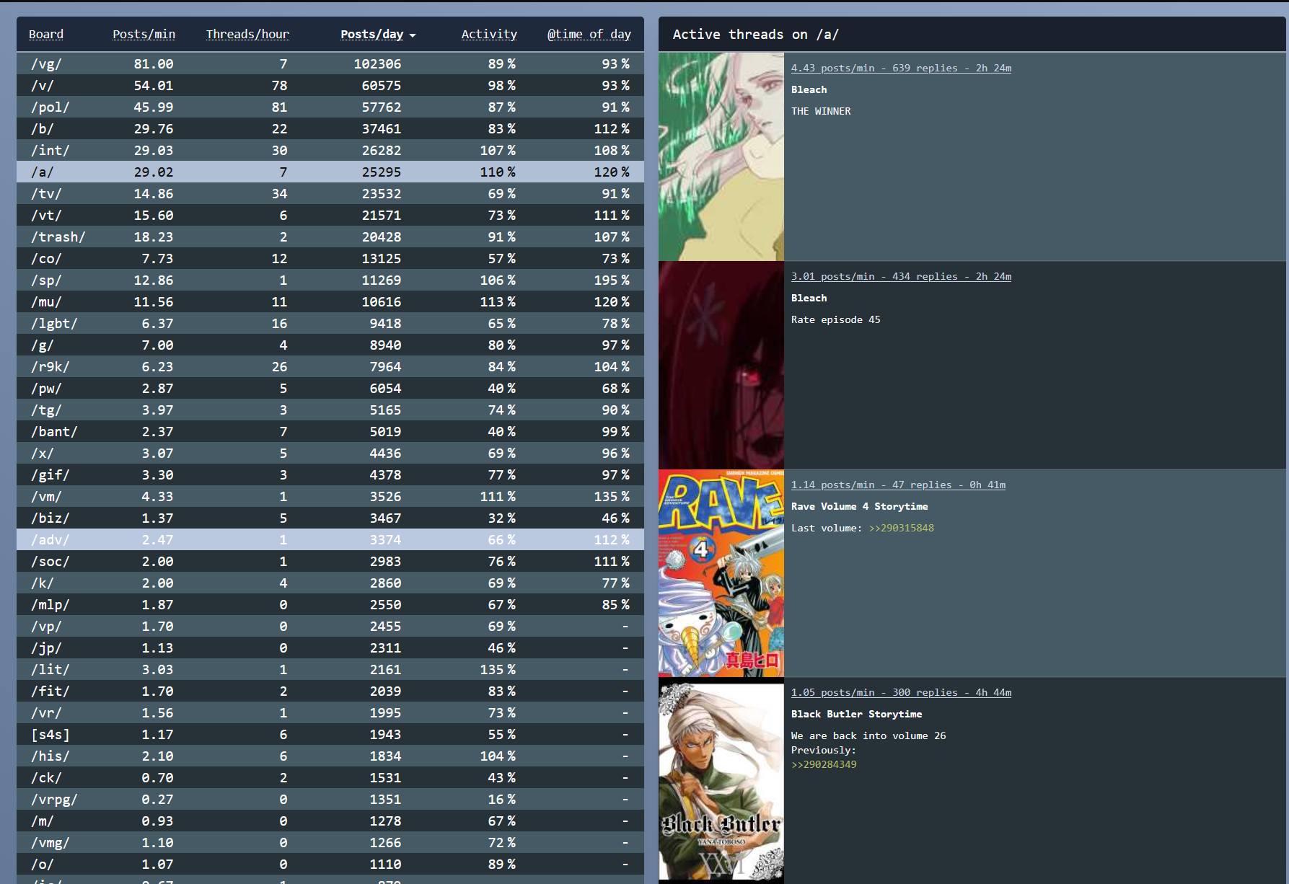The width and height of the screenshot is (1289, 884).
Task: Select the /vr/ board row
Action: pos(330,712)
